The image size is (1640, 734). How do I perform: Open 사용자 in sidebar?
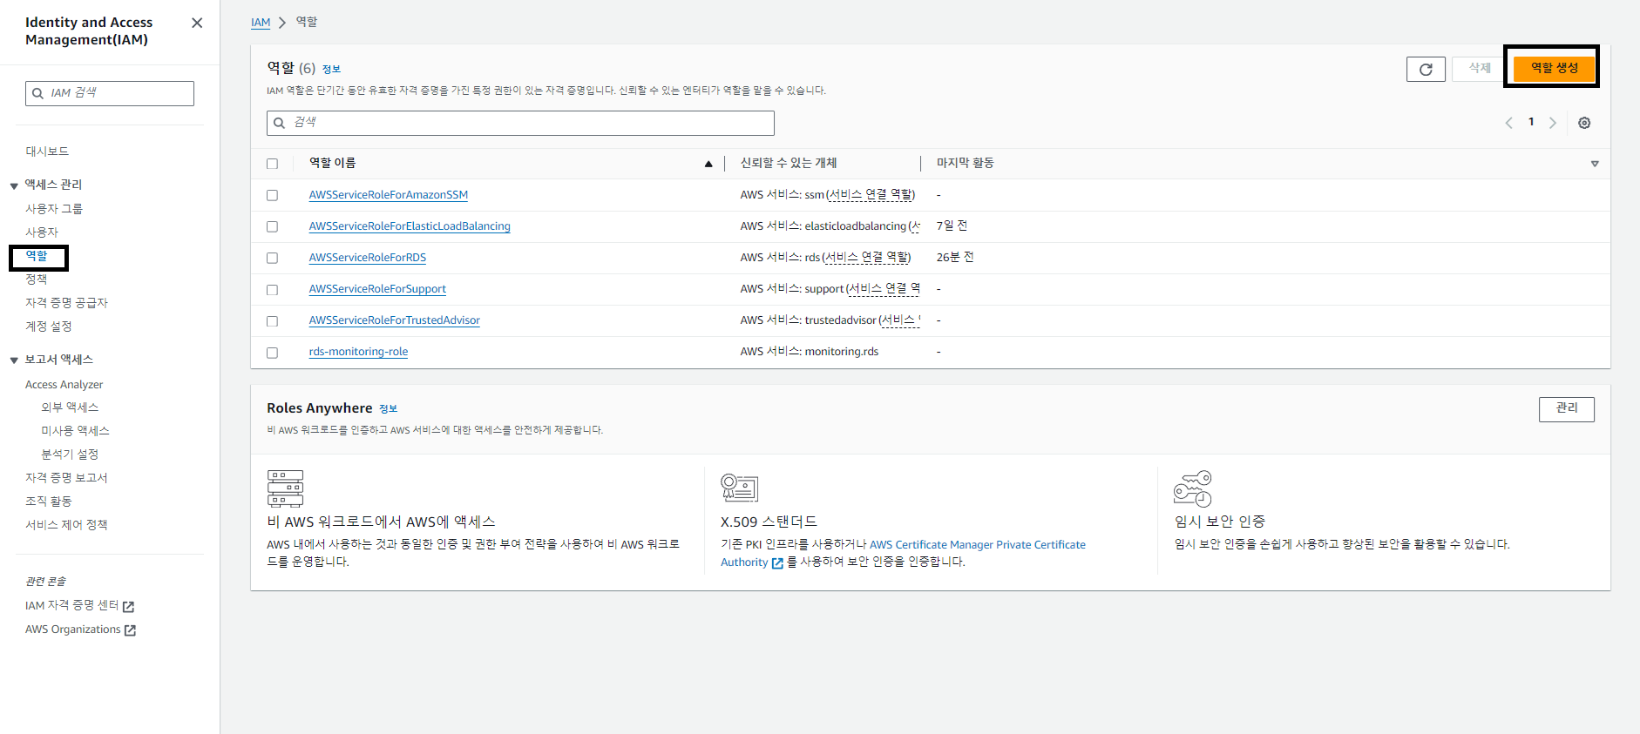pyautogui.click(x=42, y=232)
